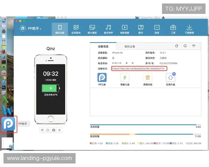Open iTunes from the Dock
Screen dimensions: 209x167
[x=3, y=26]
